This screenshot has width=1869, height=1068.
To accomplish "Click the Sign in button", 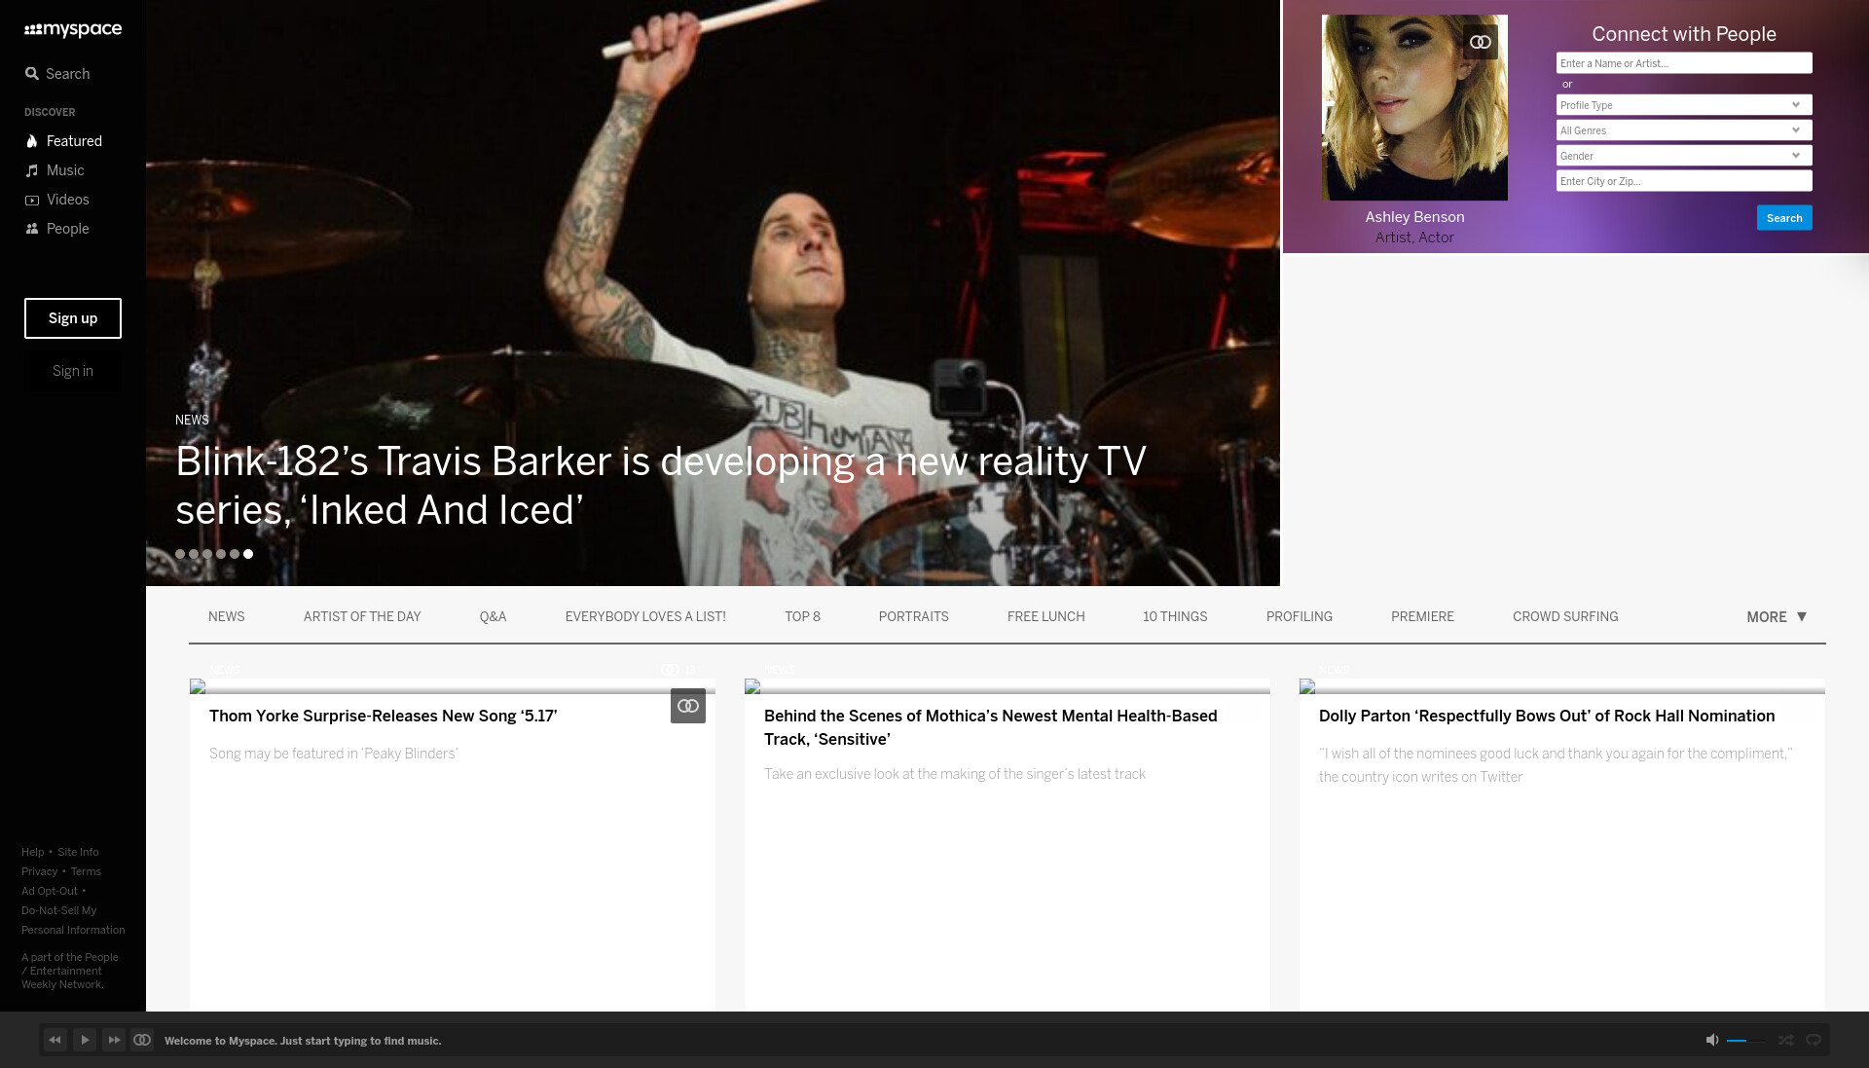I will [73, 371].
